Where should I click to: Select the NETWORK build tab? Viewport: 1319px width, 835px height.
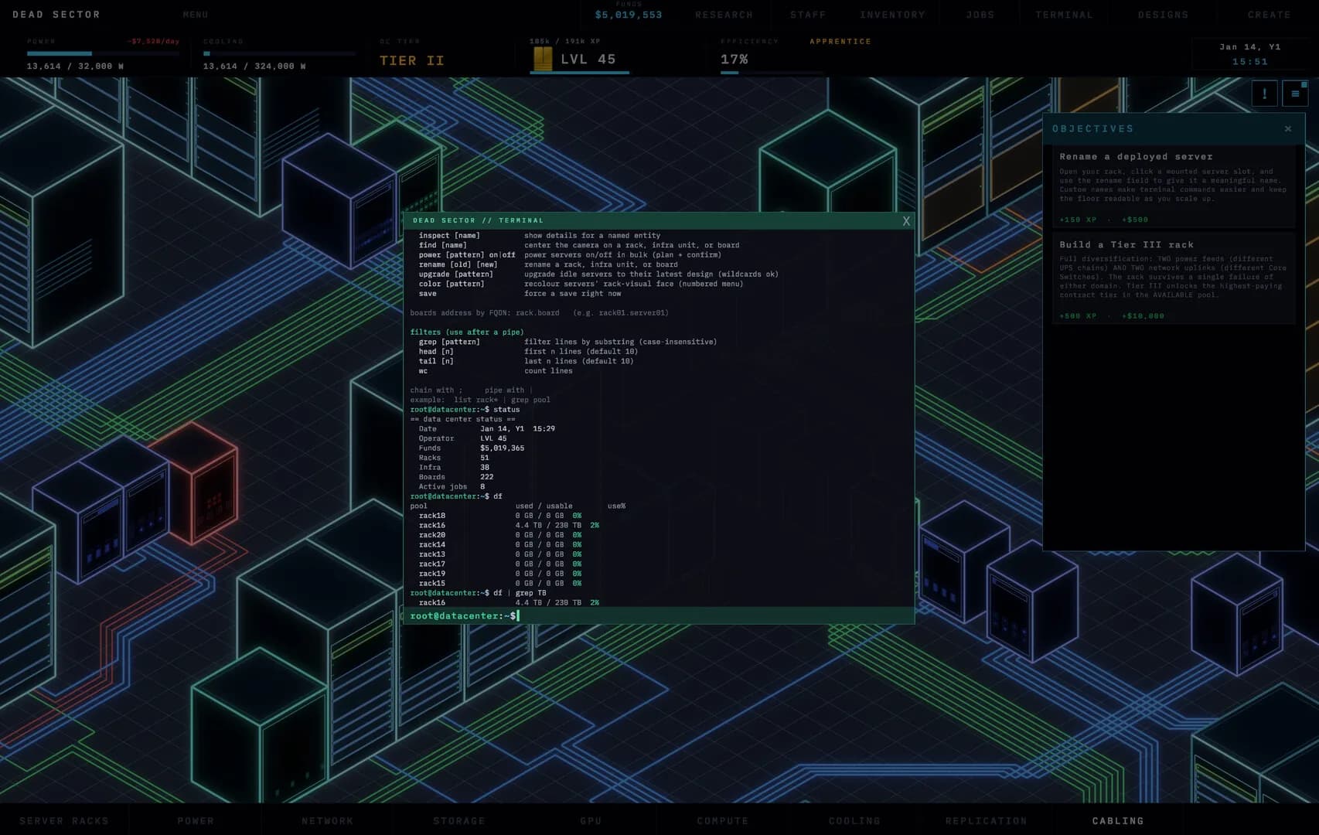pos(327,821)
